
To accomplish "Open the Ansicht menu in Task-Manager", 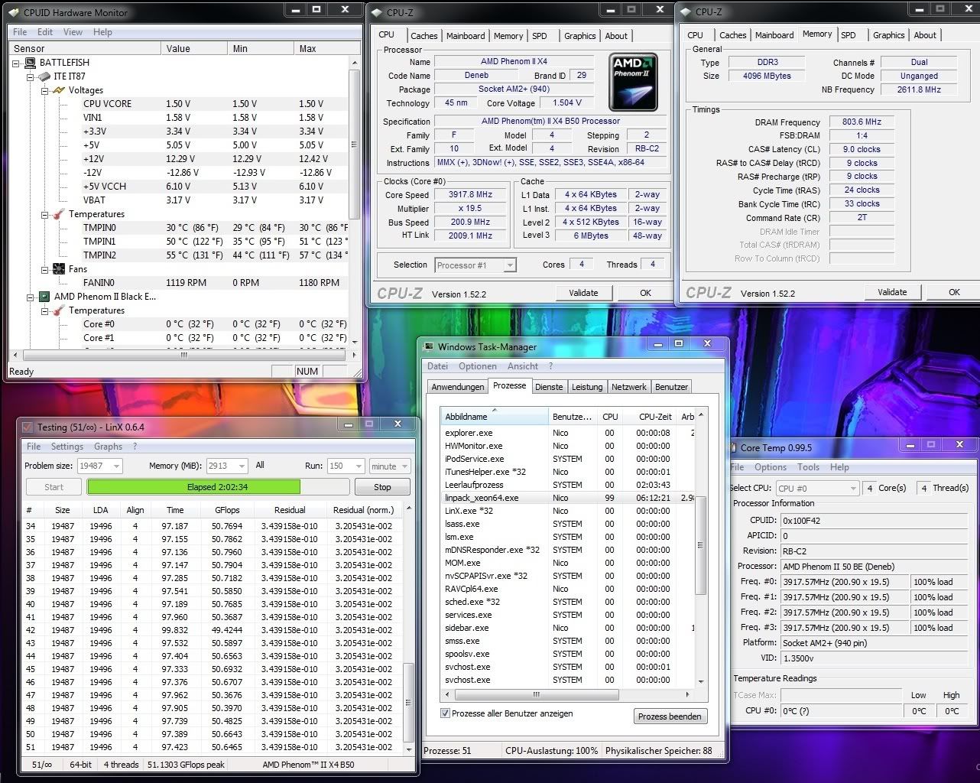I will 523,366.
